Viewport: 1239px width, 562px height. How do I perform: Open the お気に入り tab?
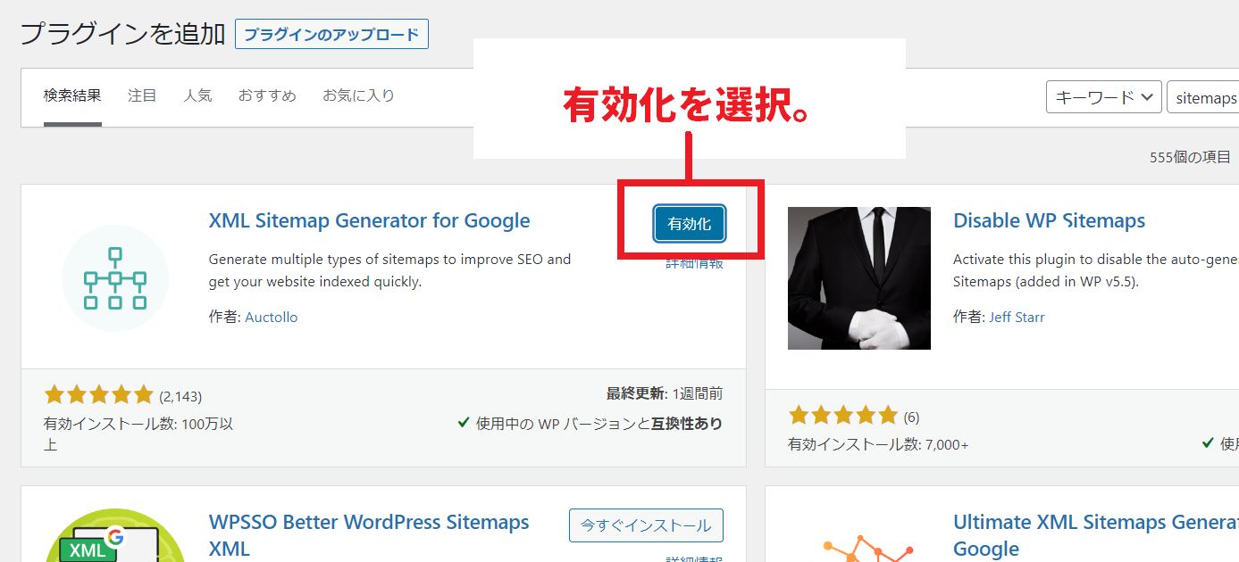pos(358,95)
